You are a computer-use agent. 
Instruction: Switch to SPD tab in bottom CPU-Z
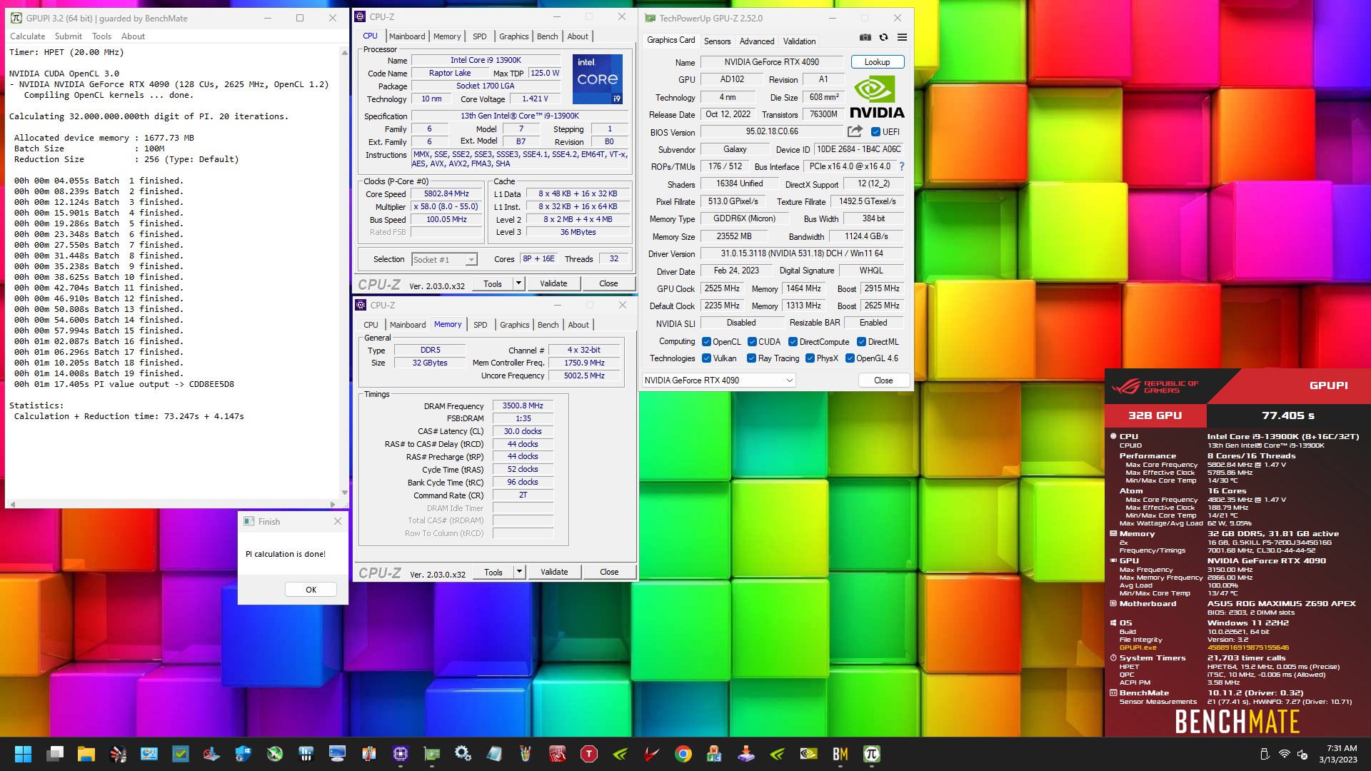pos(481,325)
